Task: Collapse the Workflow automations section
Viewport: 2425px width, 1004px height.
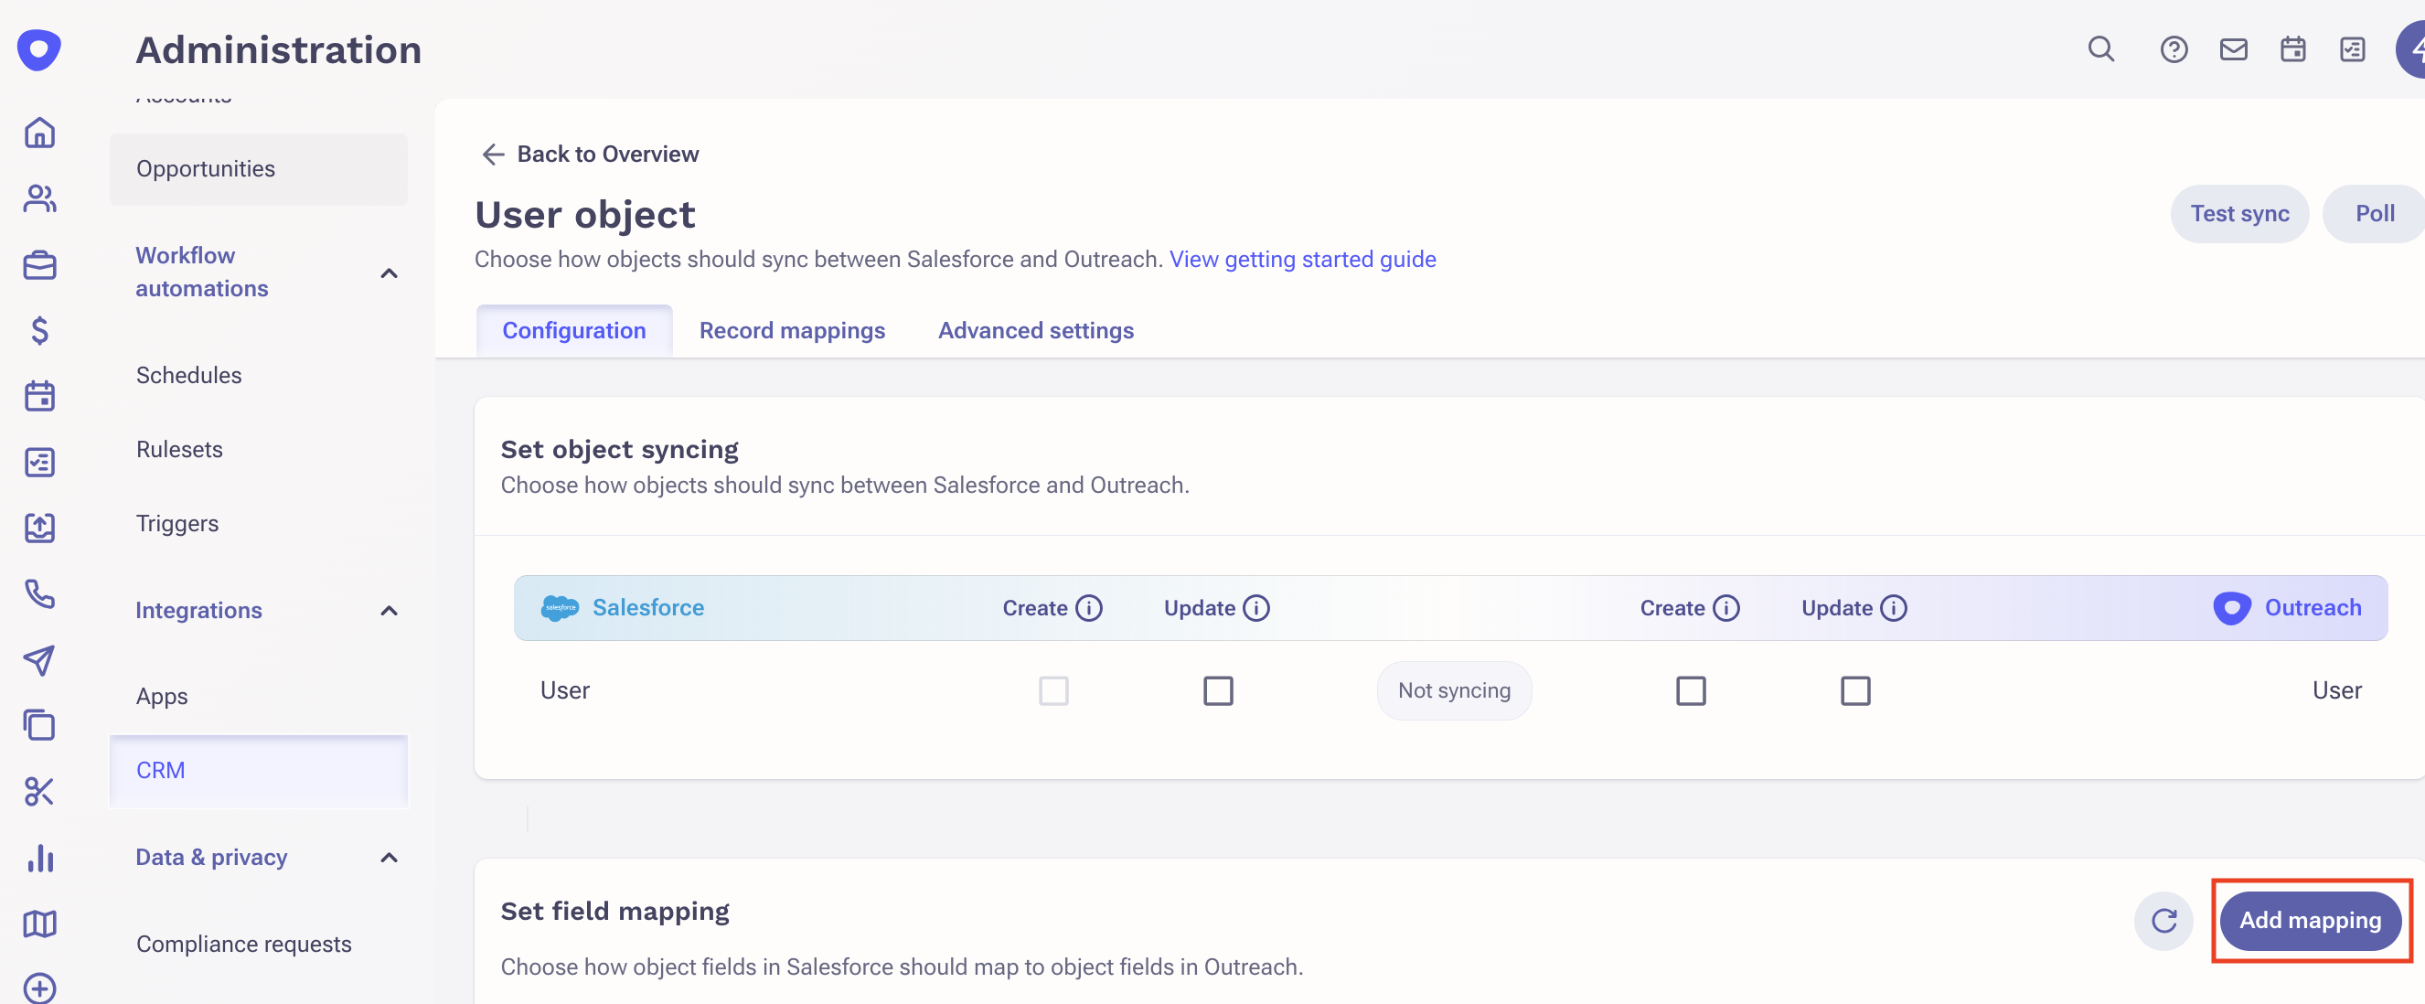Action: click(389, 272)
